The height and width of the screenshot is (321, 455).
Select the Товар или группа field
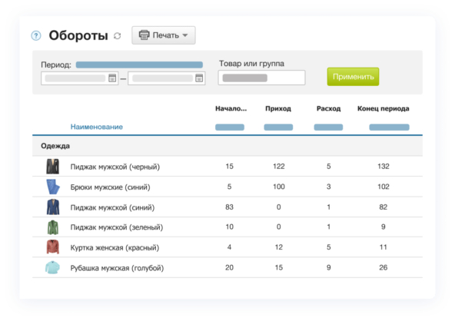pos(261,78)
